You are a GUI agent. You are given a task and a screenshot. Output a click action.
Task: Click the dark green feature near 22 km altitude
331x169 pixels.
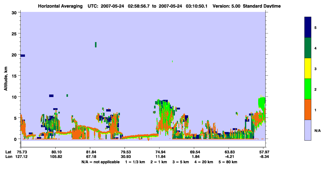click(x=96, y=45)
